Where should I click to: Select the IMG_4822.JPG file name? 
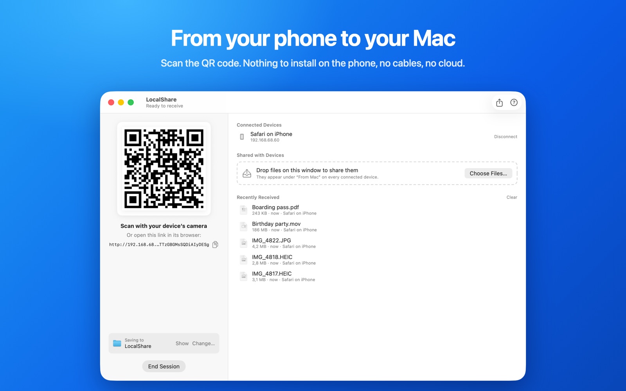(272, 240)
